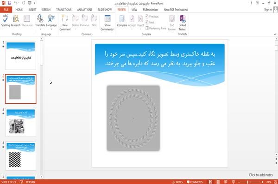Switch to the TRANSITIONS tab
Viewport: 278px width, 184px height.
[64, 10]
